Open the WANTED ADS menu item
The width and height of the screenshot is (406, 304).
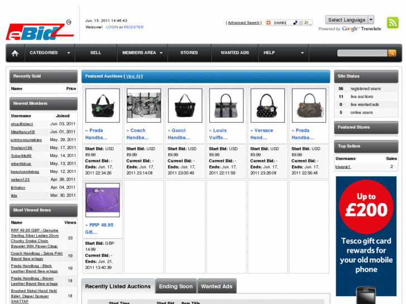[235, 53]
